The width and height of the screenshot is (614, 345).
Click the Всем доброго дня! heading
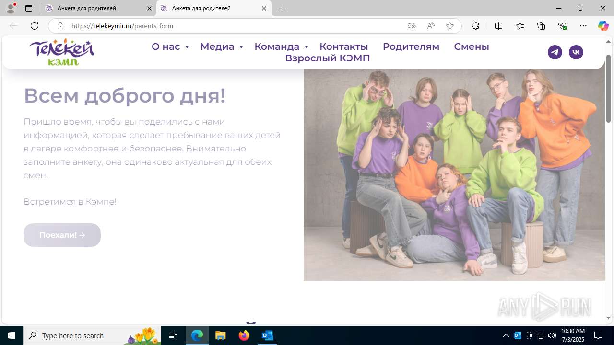click(125, 95)
